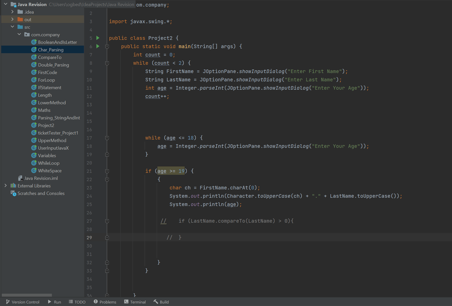Click the highlighted 'age >= 19' condition
This screenshot has width=452, height=306.
click(171, 171)
